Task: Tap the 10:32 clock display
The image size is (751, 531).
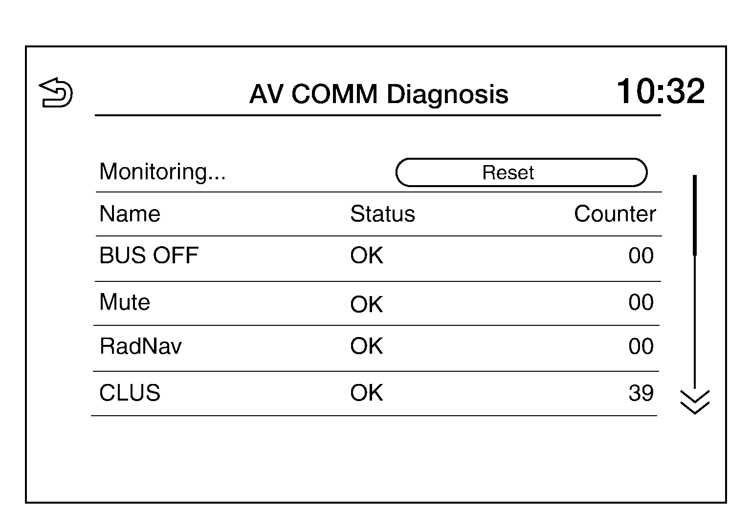Action: coord(660,91)
